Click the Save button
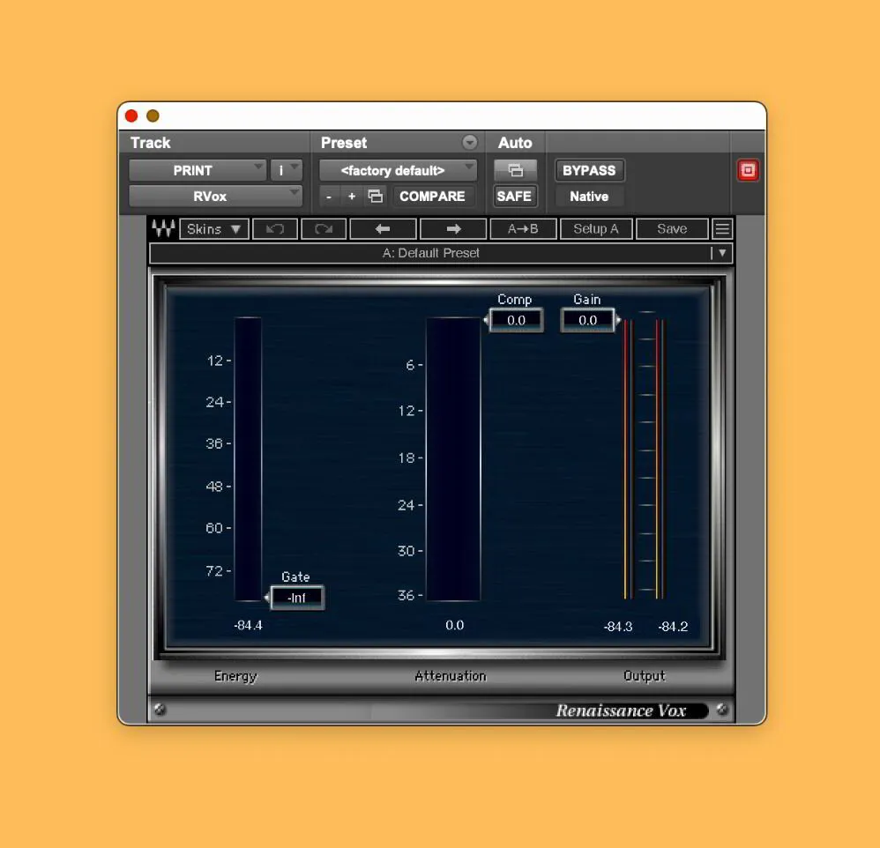 tap(672, 228)
